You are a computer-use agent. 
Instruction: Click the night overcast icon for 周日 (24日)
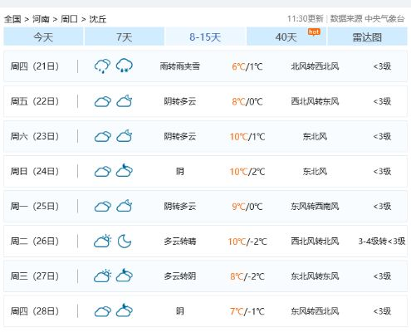pos(125,170)
